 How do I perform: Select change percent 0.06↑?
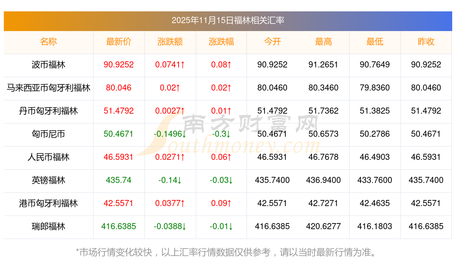[x=221, y=157]
